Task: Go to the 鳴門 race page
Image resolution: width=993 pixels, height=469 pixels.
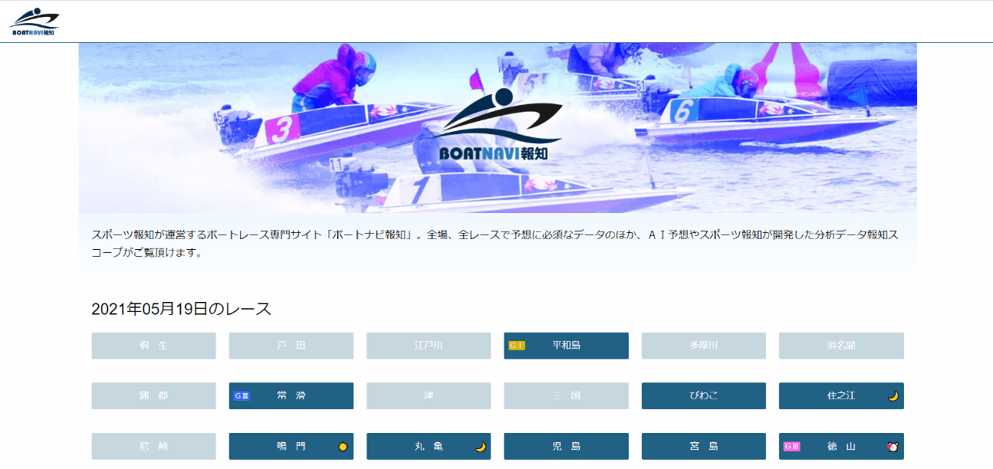Action: (291, 446)
